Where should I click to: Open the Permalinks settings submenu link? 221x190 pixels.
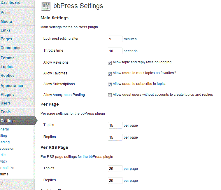click(7, 168)
